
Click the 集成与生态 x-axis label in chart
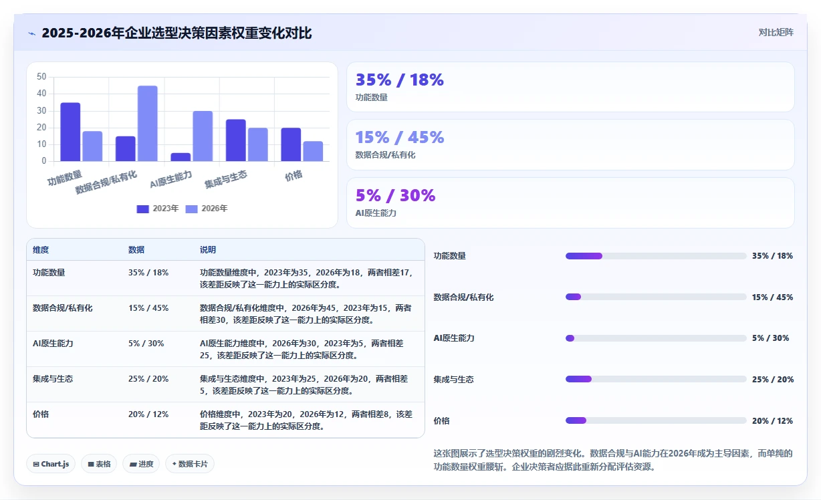[226, 178]
